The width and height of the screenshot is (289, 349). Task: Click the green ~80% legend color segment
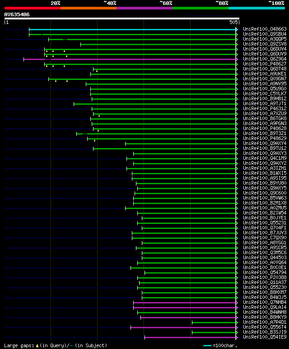coord(200,8)
